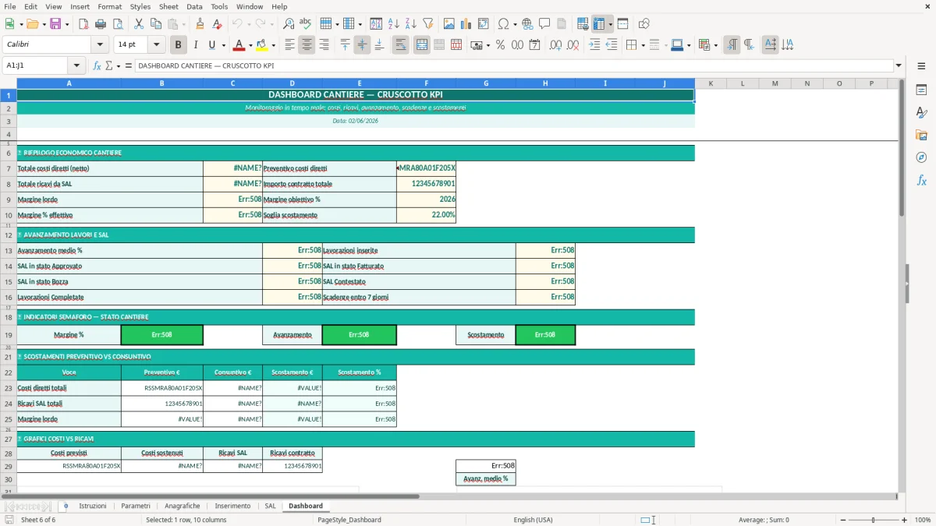Open the sidebar Gallery icon
Image resolution: width=936 pixels, height=526 pixels.
(x=921, y=135)
